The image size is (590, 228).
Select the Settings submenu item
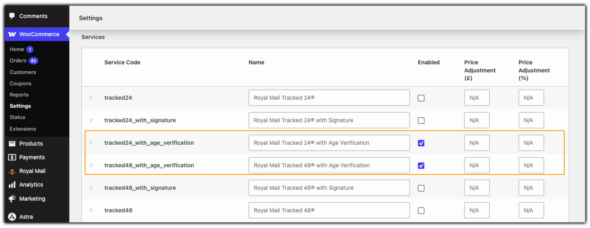(x=20, y=106)
